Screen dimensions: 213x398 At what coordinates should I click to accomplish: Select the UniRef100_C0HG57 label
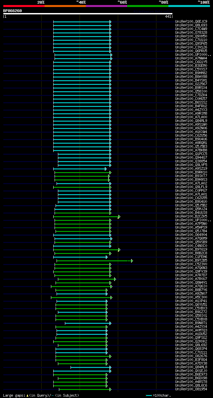pos(191,99)
